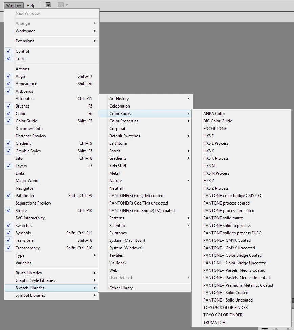The image size is (294, 330).
Task: Expand the Extensions submenu
Action: pos(51,41)
